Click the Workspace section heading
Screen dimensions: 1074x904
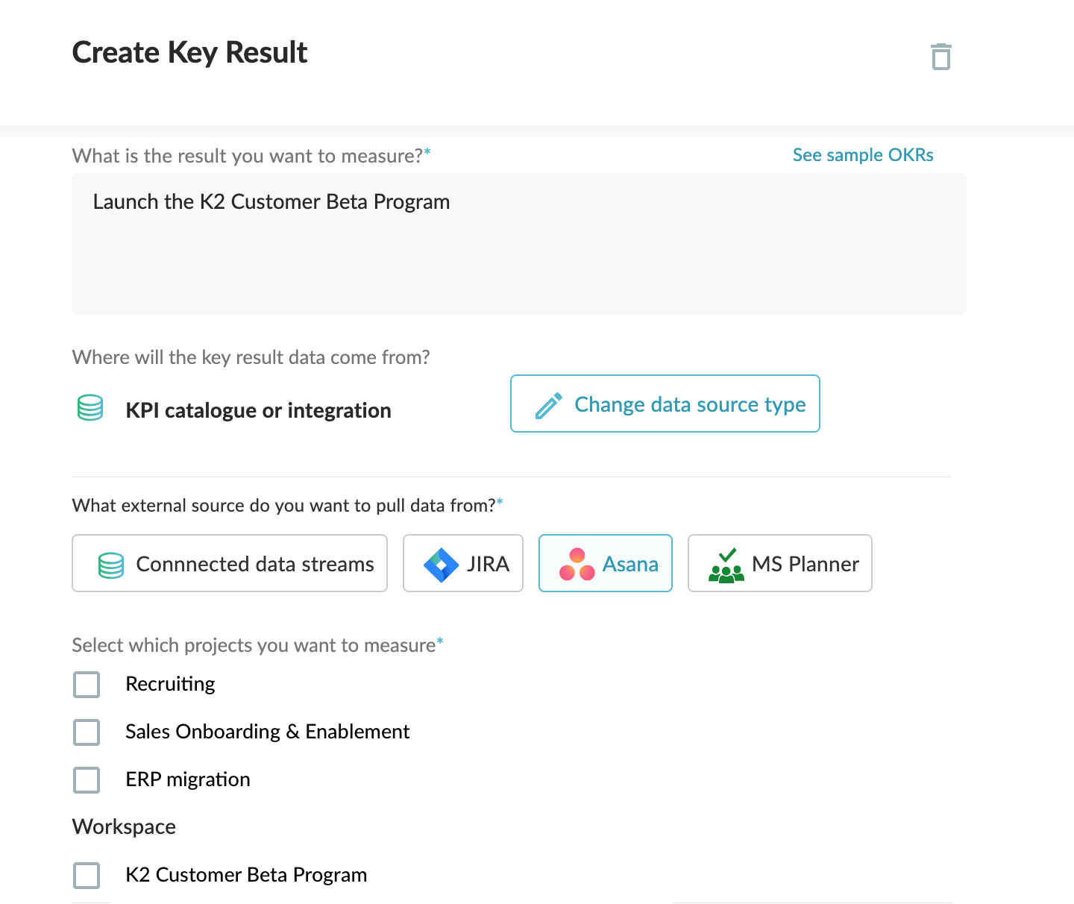click(x=124, y=827)
